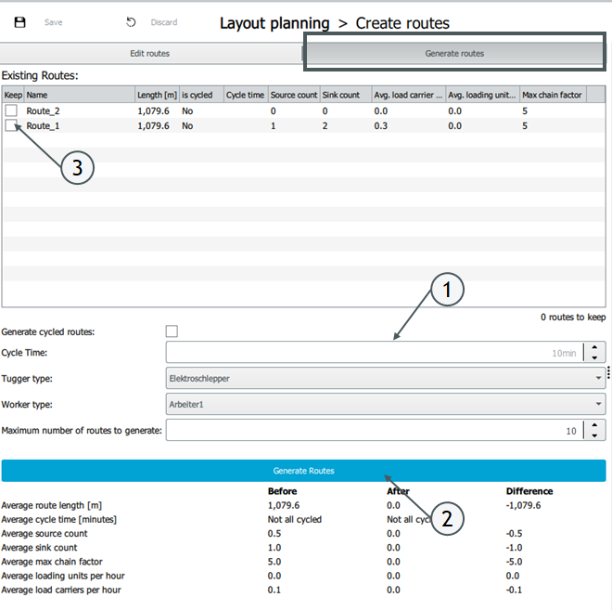Viewport: 612px width, 610px height.
Task: Sort by the Sink count column header
Action: 346,95
